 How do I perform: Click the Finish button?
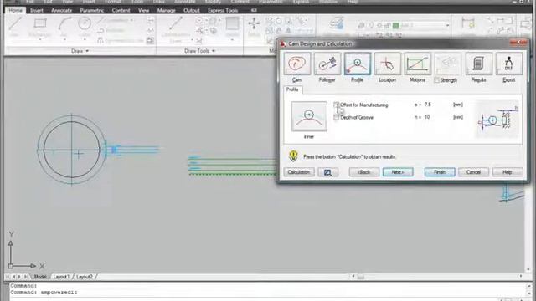[x=440, y=172]
